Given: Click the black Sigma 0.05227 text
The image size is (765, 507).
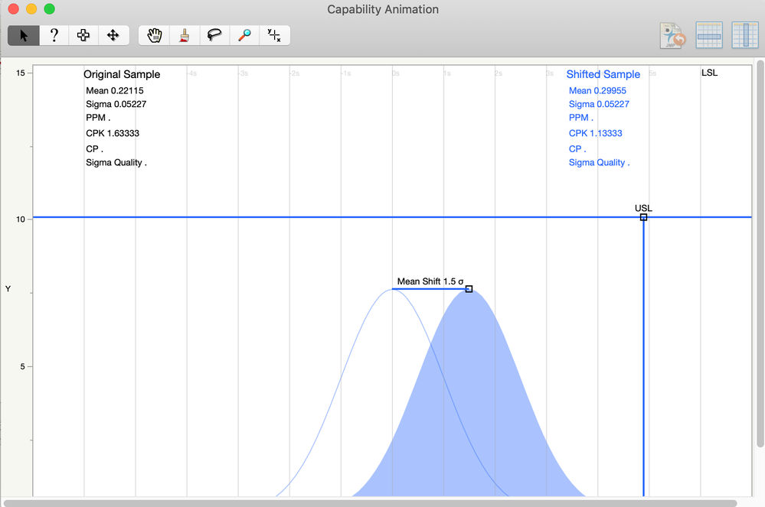Looking at the screenshot, I should (116, 104).
